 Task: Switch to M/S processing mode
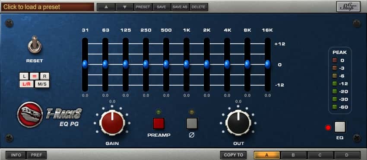(x=42, y=84)
